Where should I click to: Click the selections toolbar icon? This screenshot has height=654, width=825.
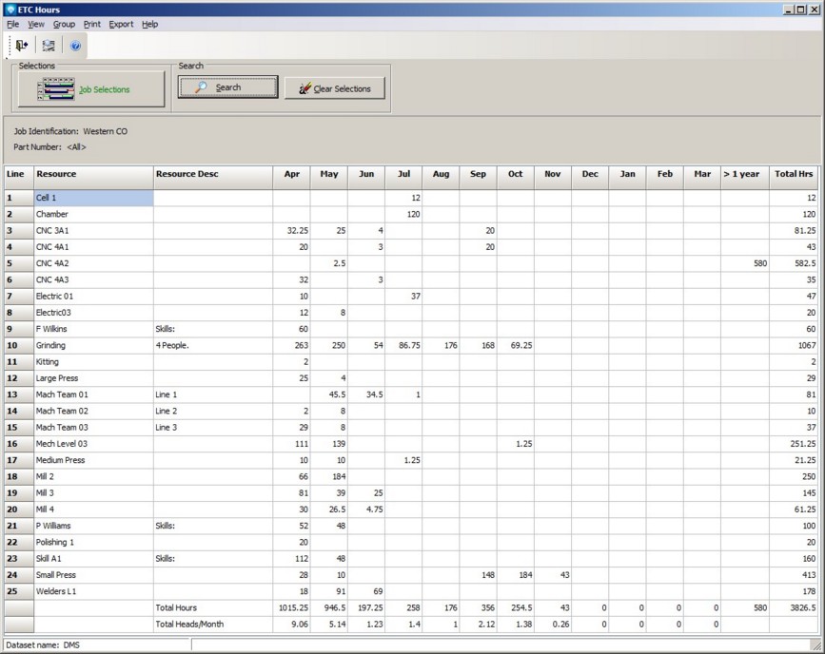pos(49,45)
